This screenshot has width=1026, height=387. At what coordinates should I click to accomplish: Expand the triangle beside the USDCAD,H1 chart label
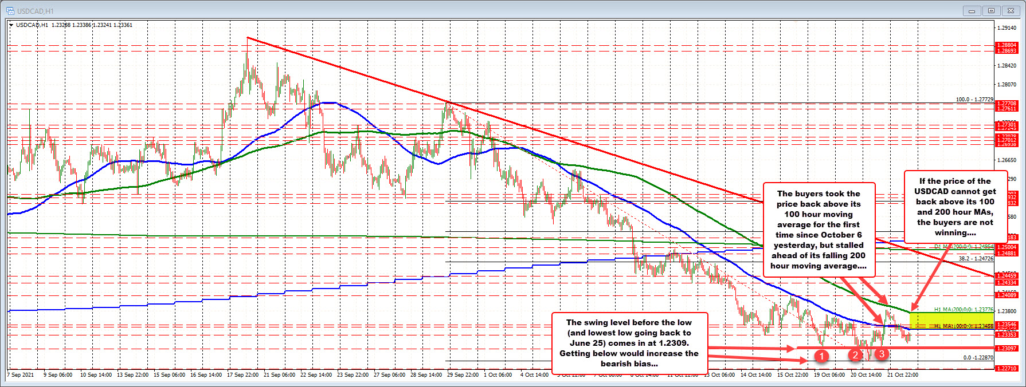[x=11, y=25]
